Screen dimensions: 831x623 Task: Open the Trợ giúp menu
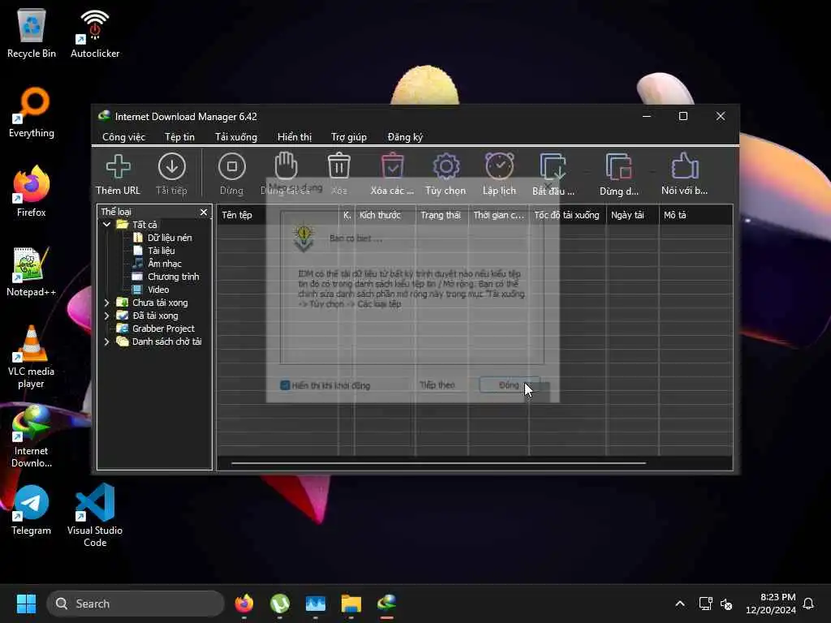click(x=349, y=136)
